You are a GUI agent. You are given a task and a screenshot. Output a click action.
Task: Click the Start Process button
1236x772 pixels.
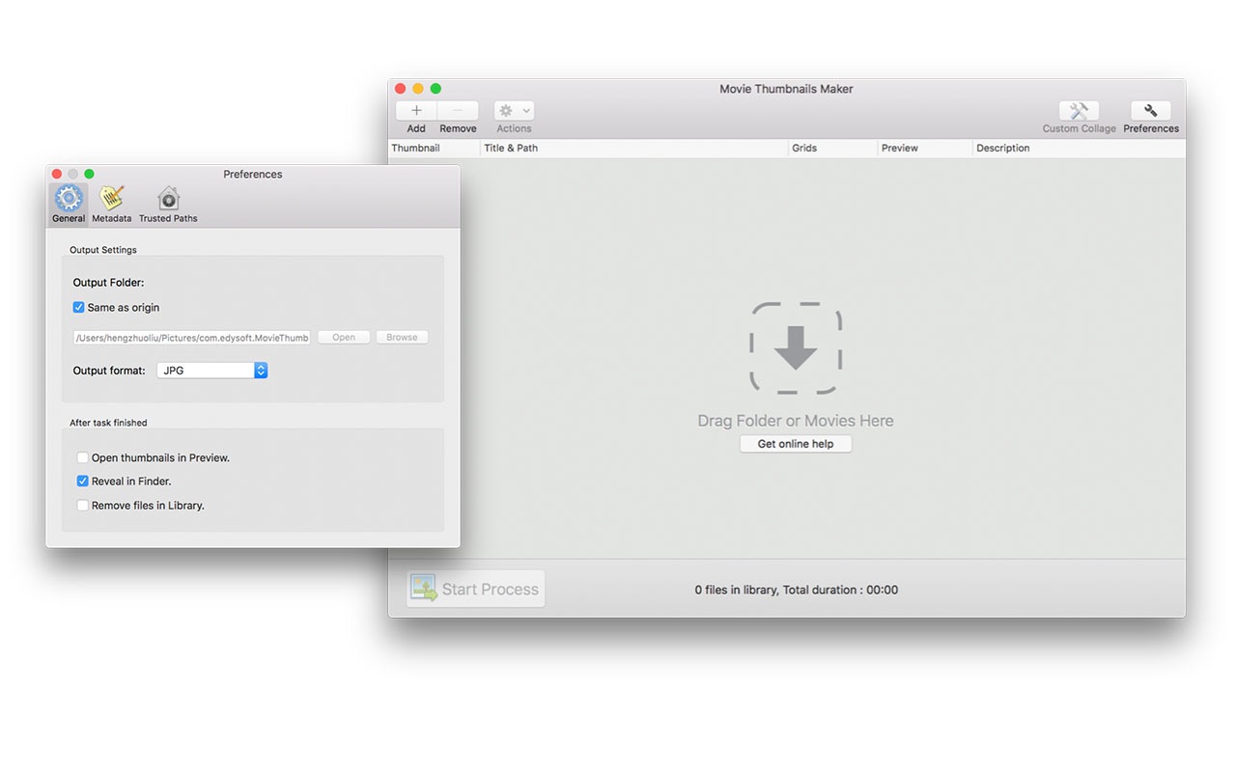coord(475,589)
